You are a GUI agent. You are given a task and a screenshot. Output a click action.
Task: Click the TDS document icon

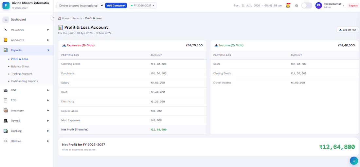[x=6, y=100]
